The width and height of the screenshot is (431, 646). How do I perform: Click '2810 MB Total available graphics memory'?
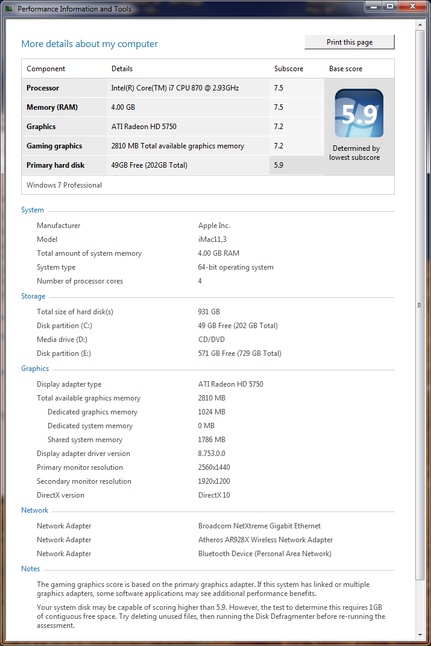pos(177,146)
